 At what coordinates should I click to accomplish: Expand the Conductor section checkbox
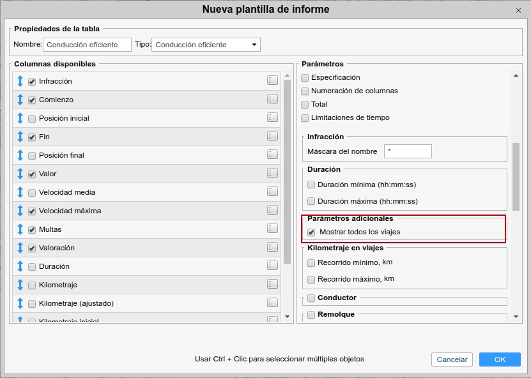click(311, 298)
